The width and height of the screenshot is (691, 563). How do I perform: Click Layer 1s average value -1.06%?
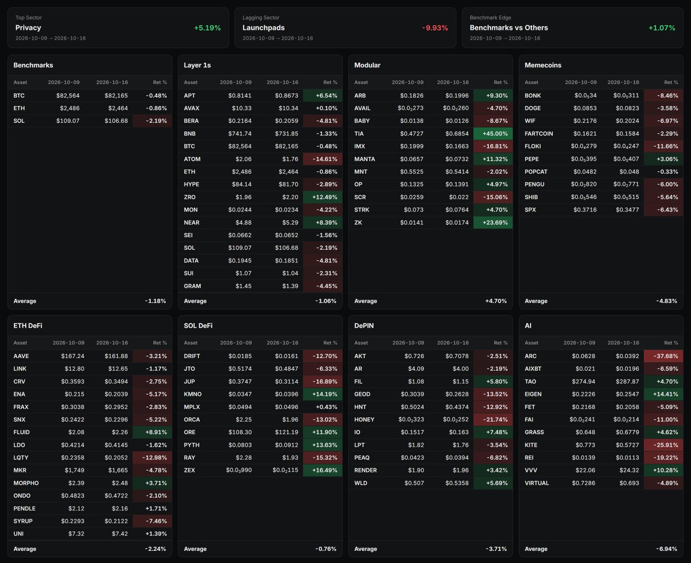tap(325, 301)
